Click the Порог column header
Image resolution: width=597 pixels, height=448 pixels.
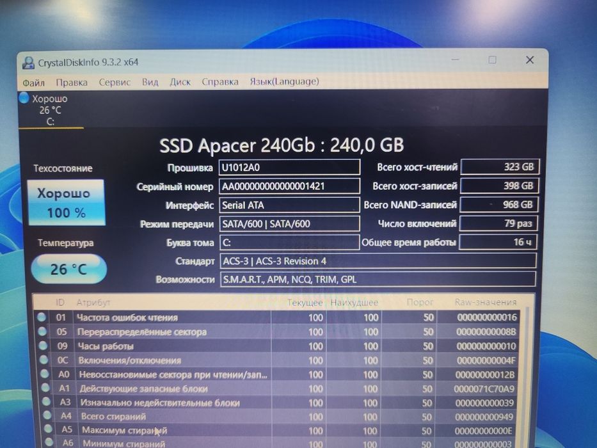coord(420,303)
